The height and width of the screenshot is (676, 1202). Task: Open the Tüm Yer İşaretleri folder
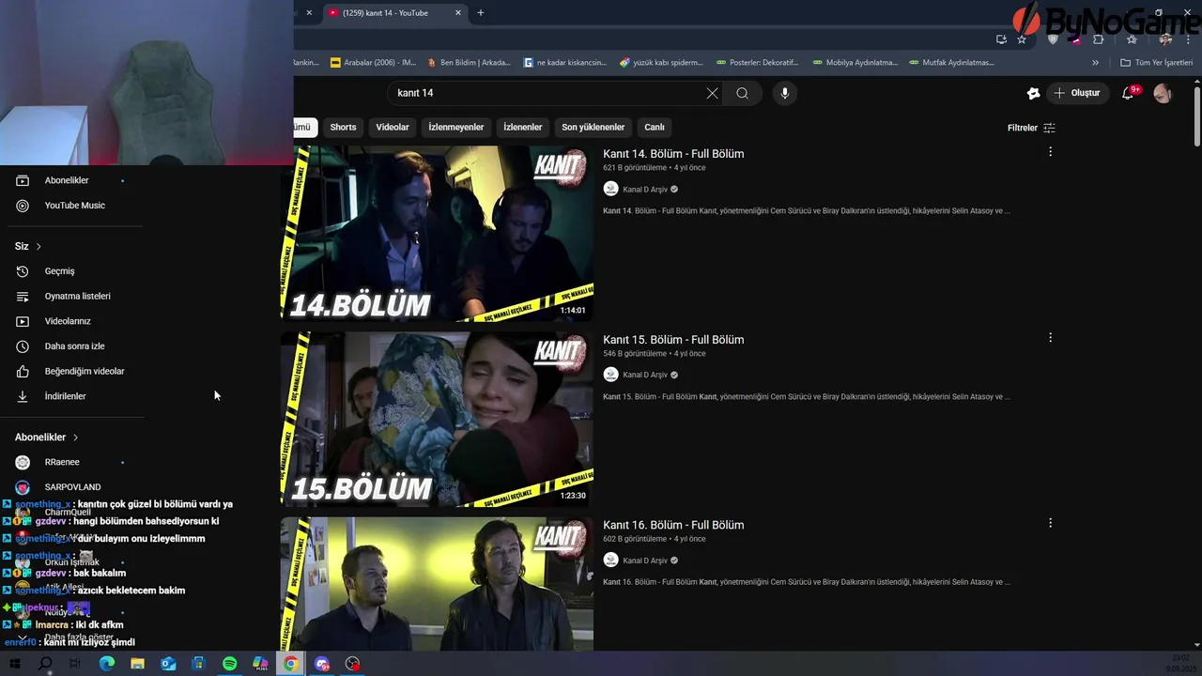tap(1156, 63)
